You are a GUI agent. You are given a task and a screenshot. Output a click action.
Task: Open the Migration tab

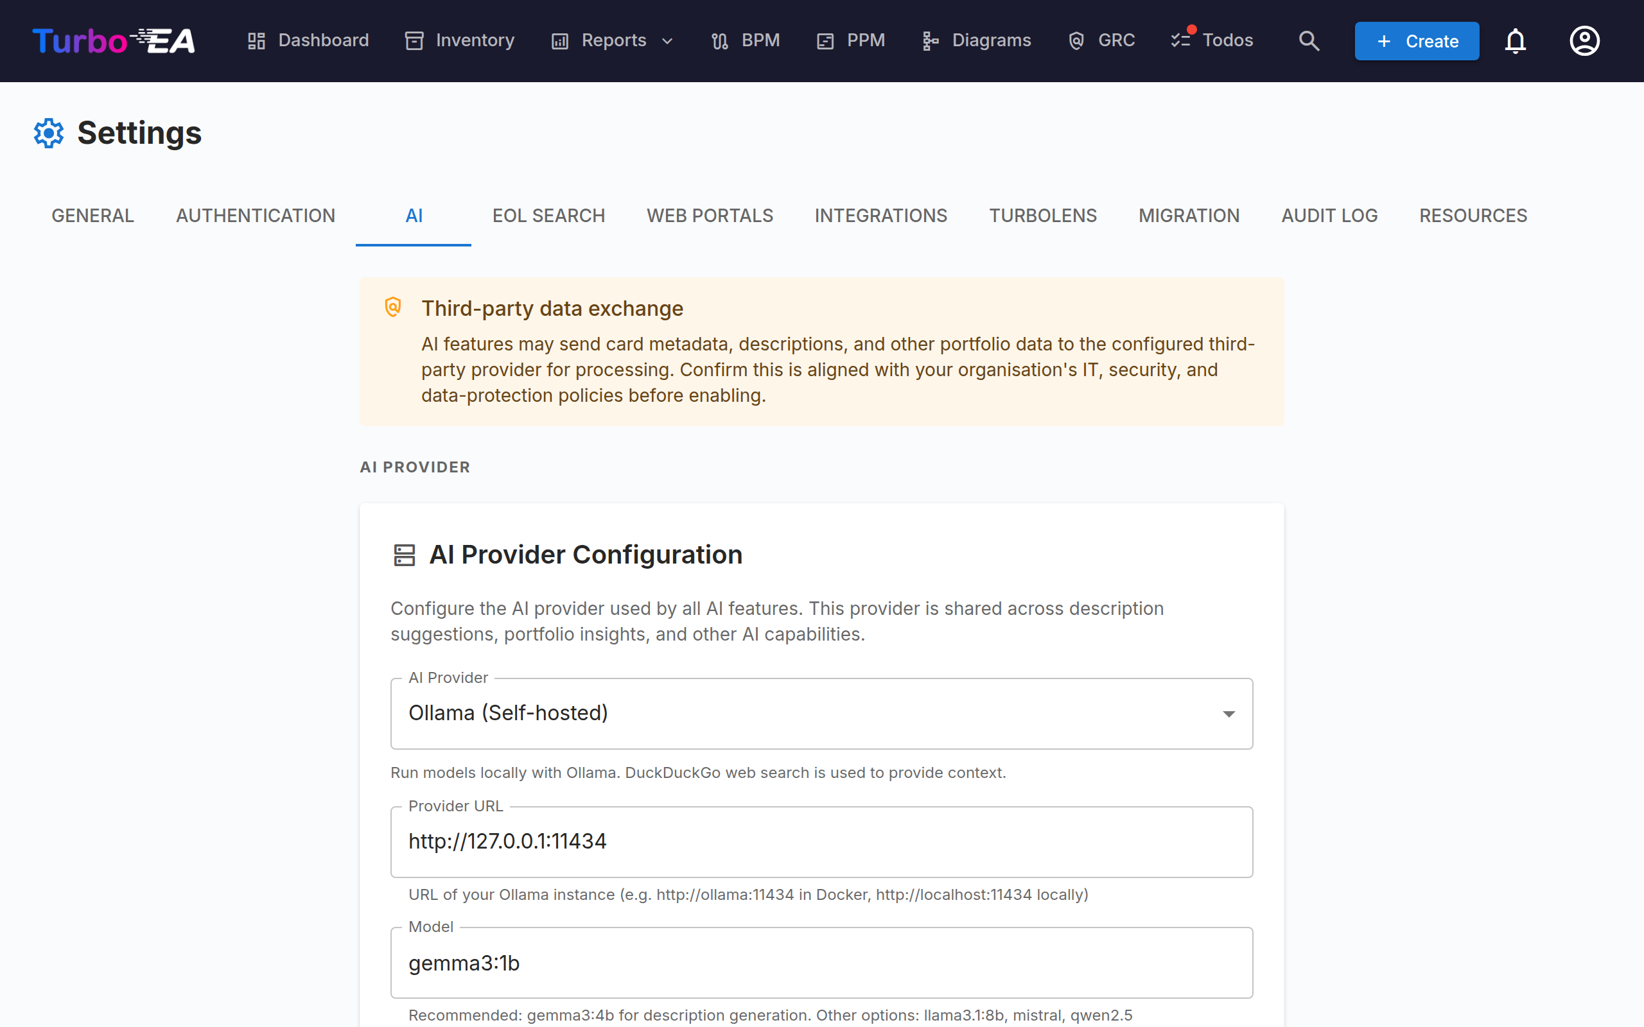1189,215
